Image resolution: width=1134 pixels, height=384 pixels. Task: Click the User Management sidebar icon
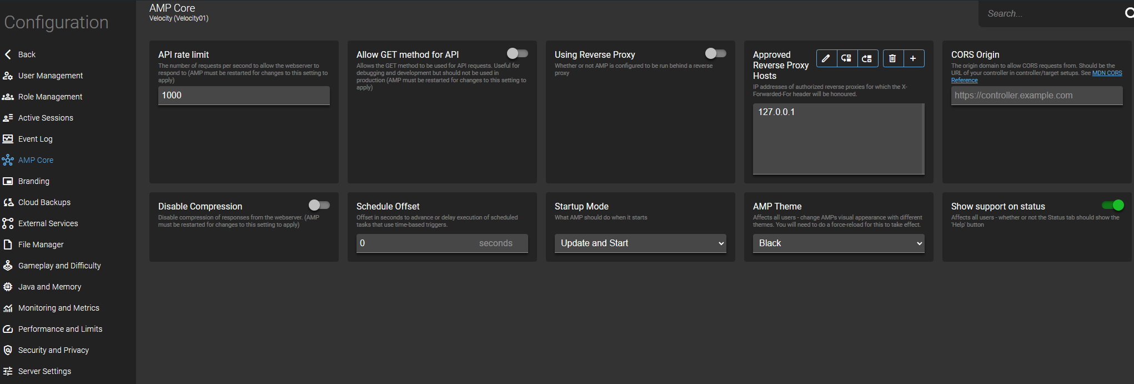(8, 76)
